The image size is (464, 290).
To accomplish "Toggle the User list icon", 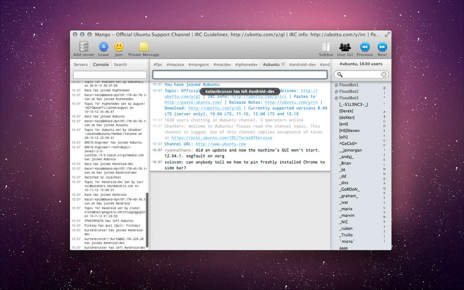I will (345, 47).
